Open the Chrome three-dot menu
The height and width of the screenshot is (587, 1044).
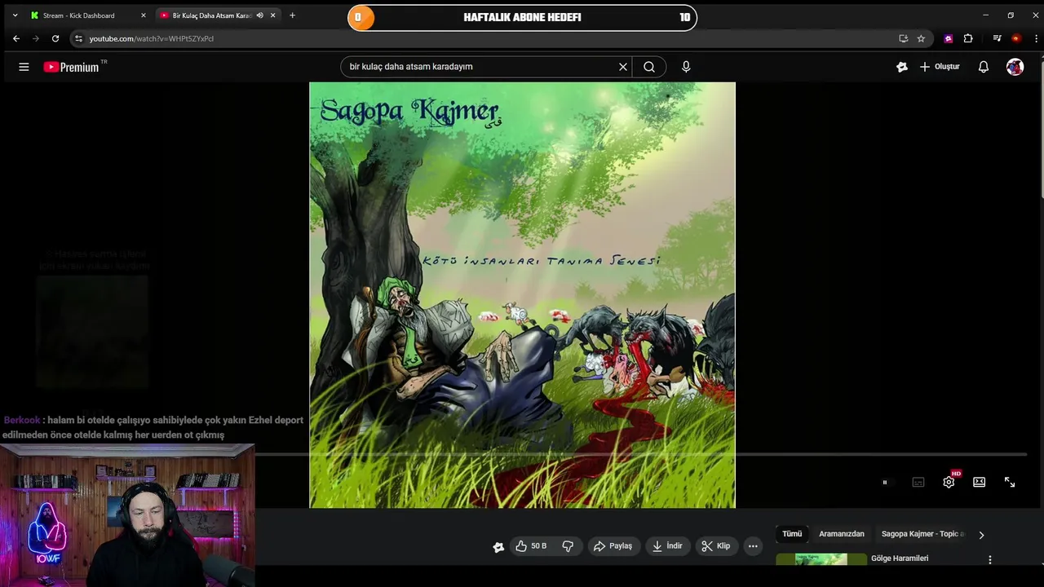click(1035, 38)
